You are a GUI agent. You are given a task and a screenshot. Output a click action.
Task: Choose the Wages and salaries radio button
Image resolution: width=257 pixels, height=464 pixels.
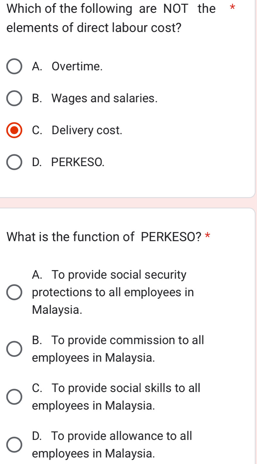point(14,98)
